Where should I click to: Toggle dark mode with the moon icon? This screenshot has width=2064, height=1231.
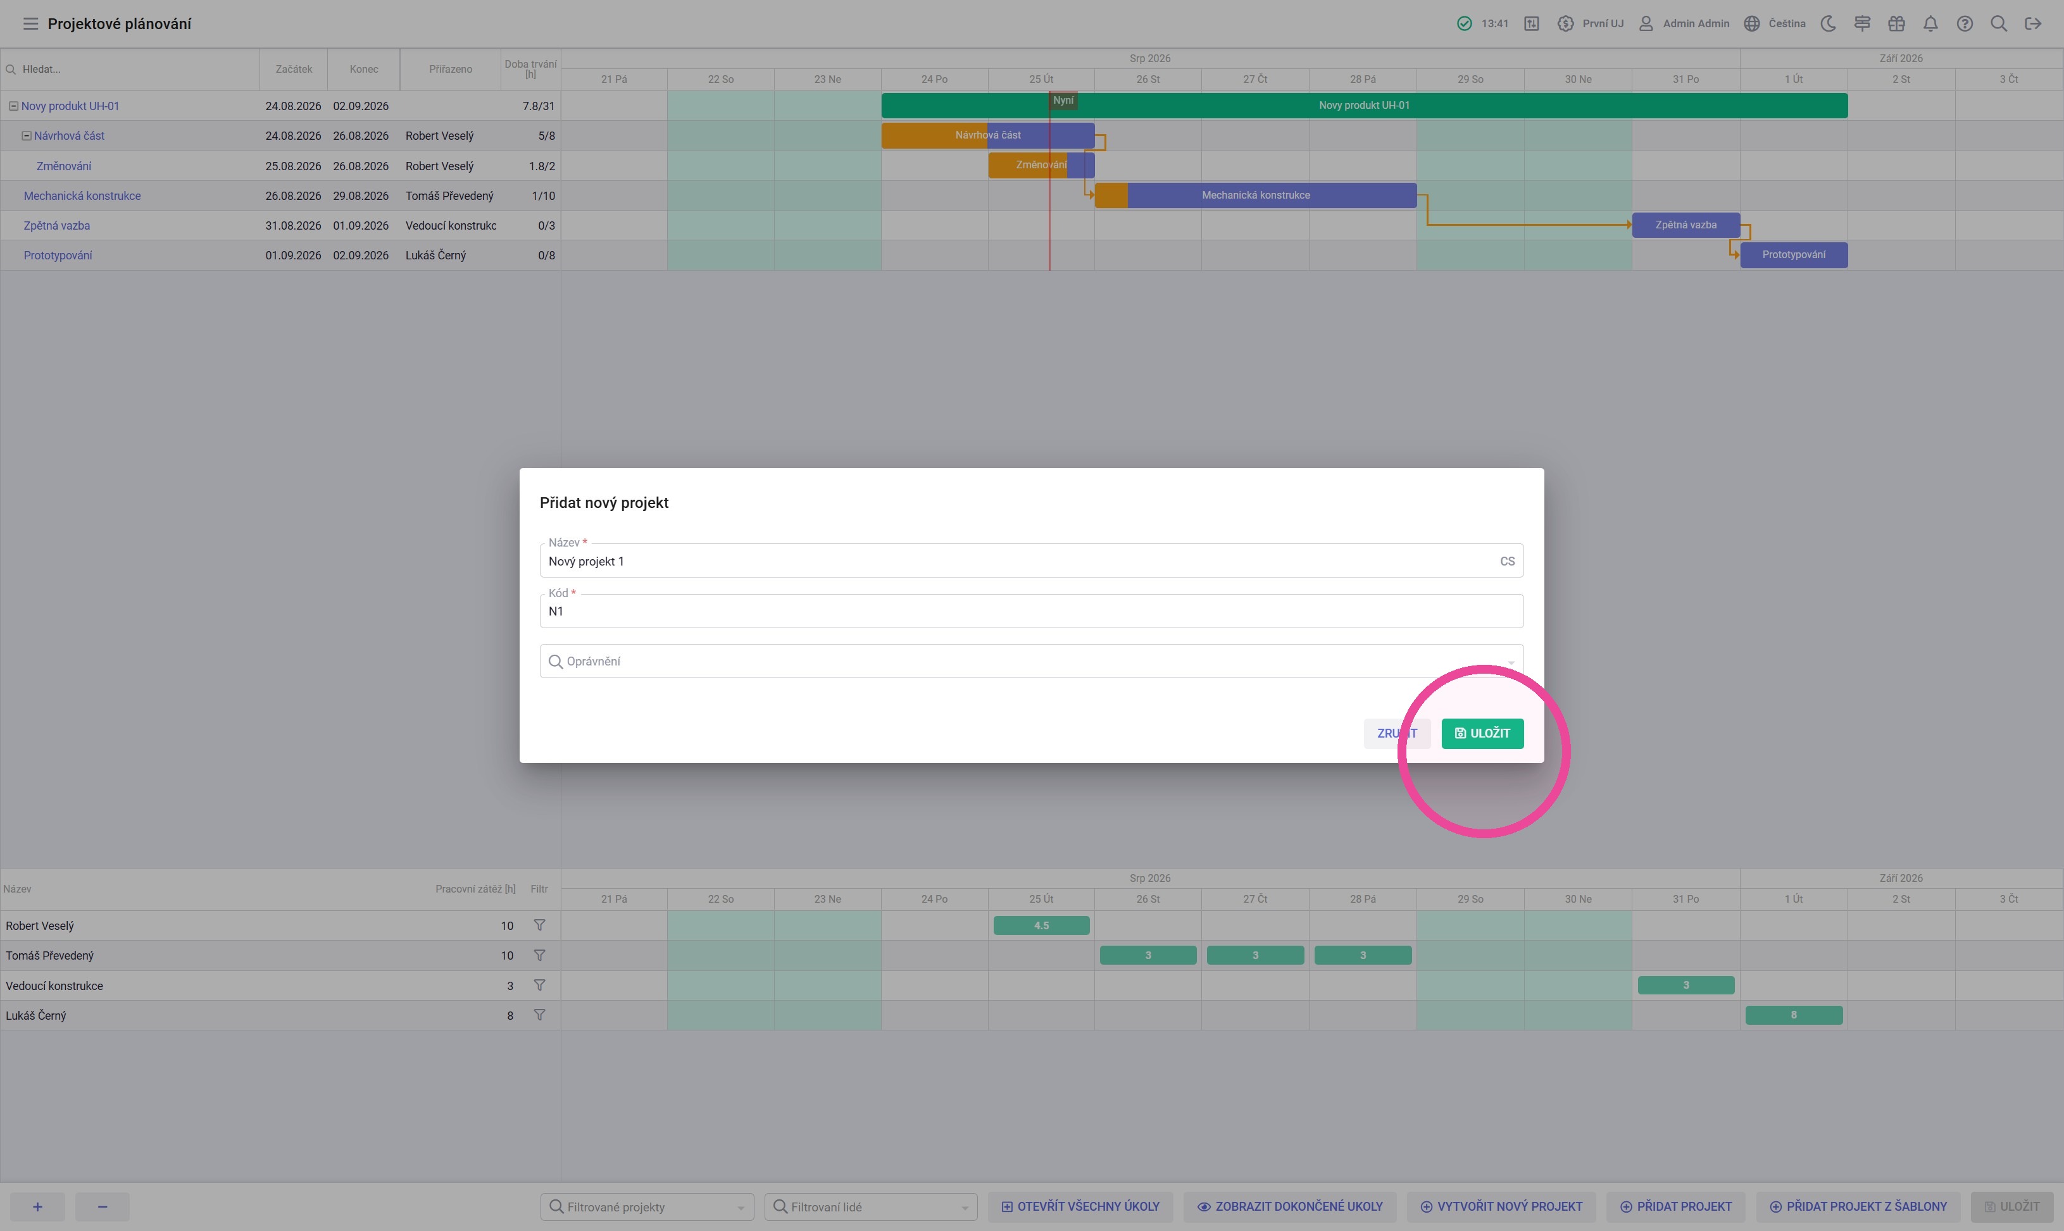tap(1829, 24)
